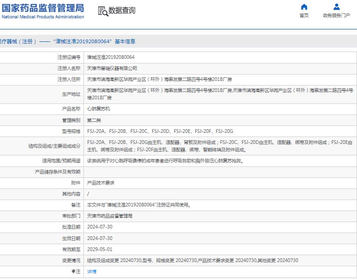Click the 生产地址 row label

point(71,94)
